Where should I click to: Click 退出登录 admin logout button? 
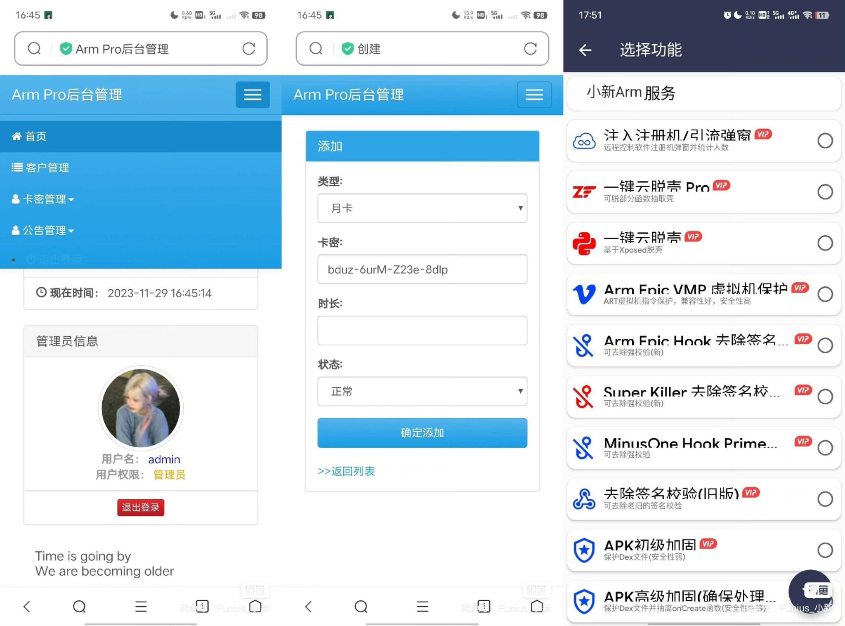click(141, 506)
